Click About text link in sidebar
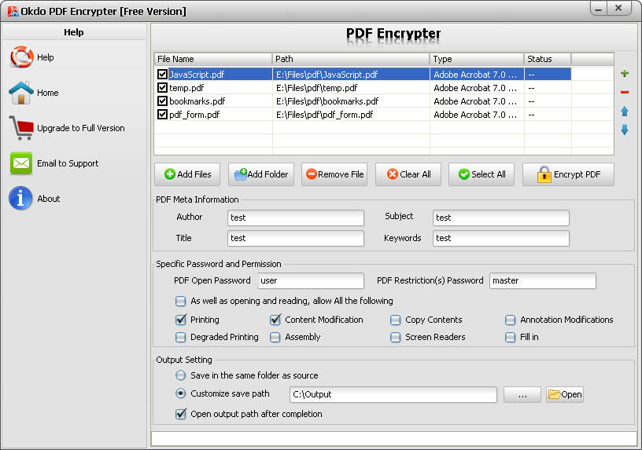Image resolution: width=642 pixels, height=450 pixels. (48, 199)
